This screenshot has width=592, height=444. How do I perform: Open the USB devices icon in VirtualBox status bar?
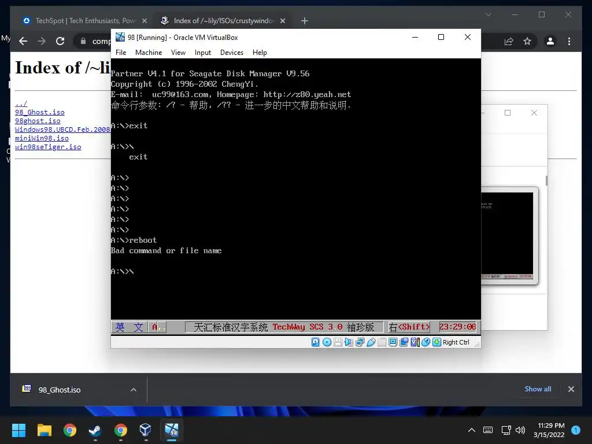tap(371, 342)
